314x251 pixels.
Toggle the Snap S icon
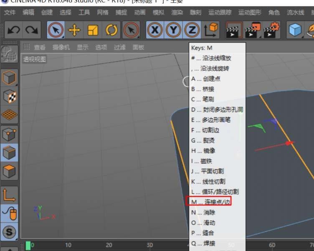(x=9, y=232)
